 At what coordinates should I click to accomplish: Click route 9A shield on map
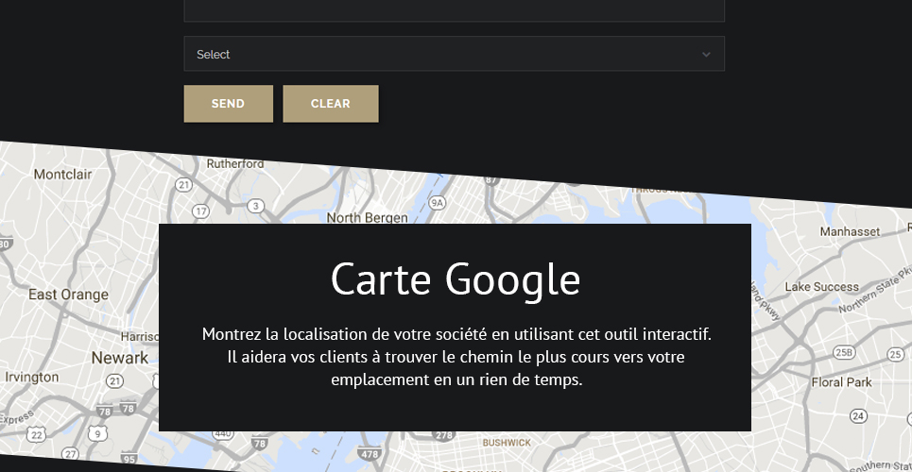coord(437,202)
